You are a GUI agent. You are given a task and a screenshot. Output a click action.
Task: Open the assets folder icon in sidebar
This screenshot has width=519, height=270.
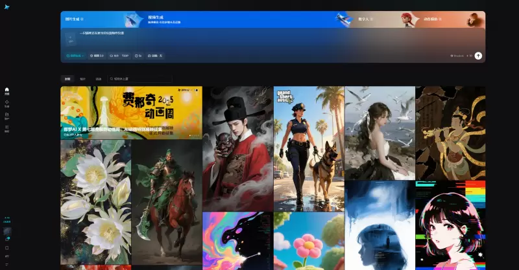(x=7, y=115)
